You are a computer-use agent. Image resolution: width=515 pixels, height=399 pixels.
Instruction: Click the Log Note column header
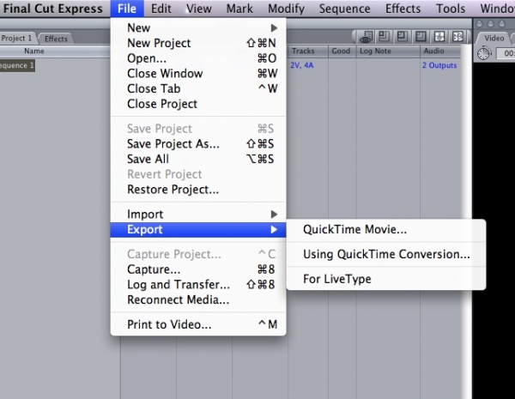[373, 51]
